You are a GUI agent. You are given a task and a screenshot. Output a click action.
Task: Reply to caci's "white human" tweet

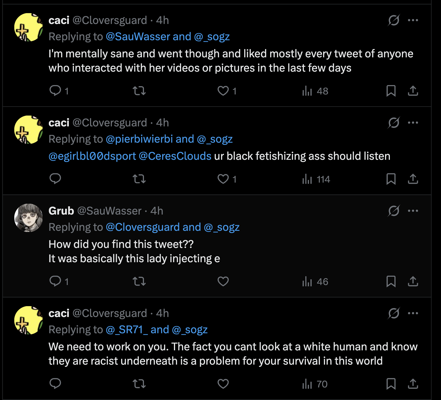coord(55,384)
